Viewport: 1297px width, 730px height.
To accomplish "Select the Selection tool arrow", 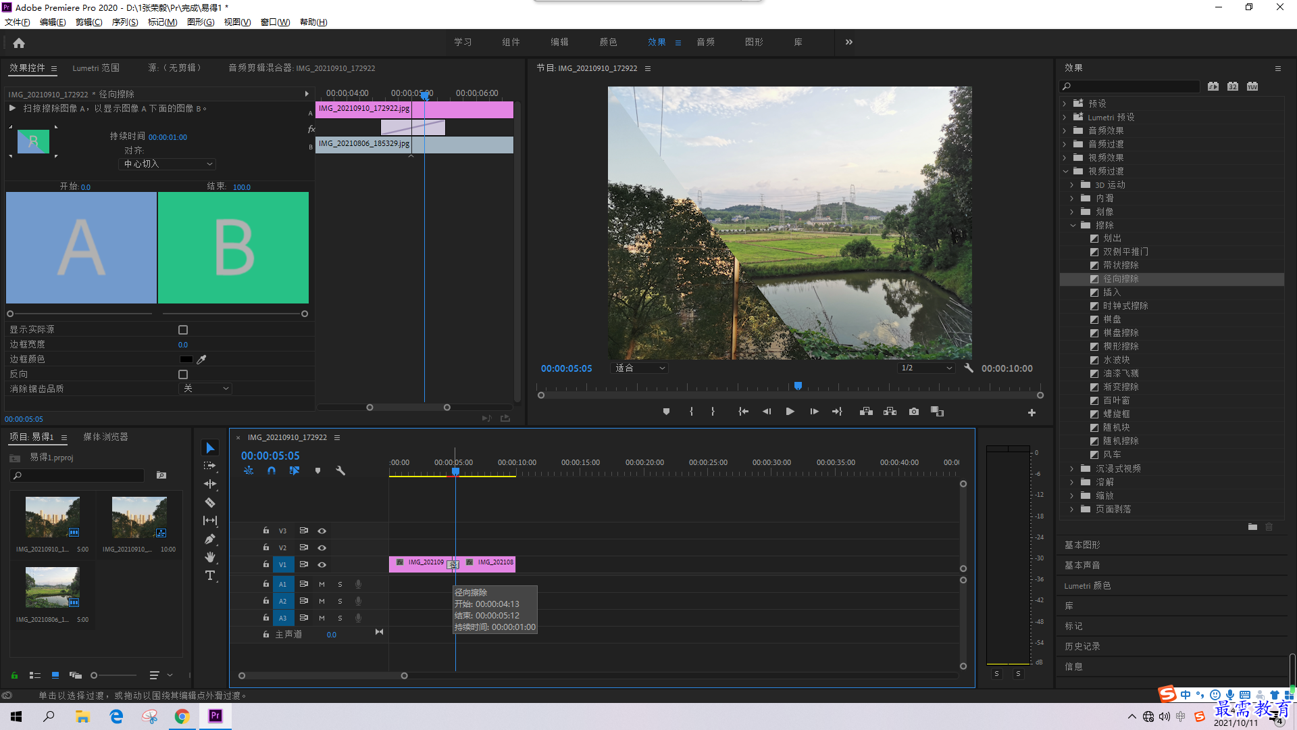I will tap(210, 448).
